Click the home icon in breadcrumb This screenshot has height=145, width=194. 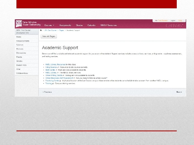[x=41, y=30]
